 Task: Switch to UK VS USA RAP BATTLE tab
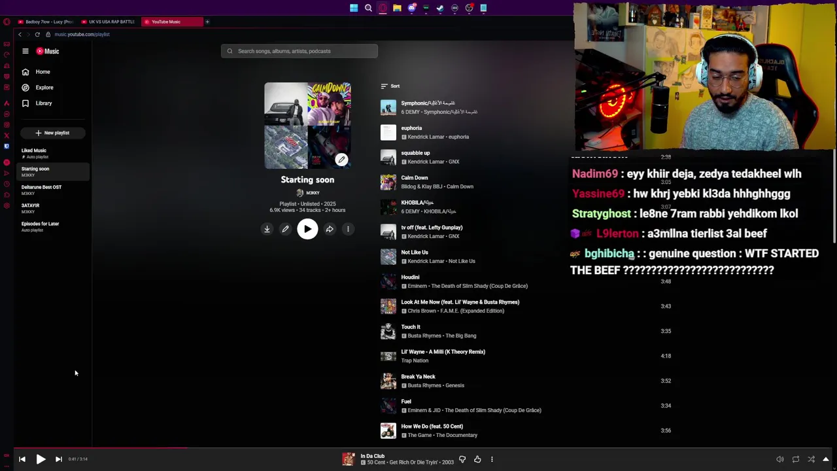(109, 22)
